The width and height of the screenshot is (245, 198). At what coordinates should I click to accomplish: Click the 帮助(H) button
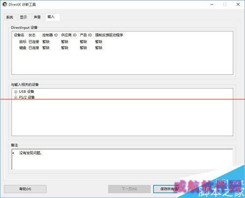(25, 189)
